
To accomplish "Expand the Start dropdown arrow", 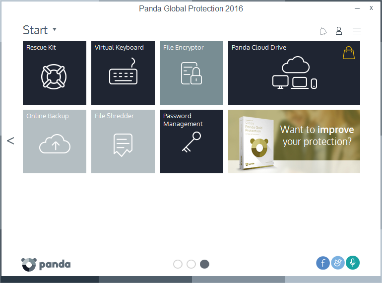I will (55, 29).
